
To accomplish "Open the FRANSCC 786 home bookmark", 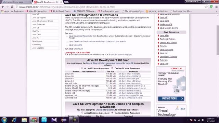I will pyautogui.click(x=85, y=11).
